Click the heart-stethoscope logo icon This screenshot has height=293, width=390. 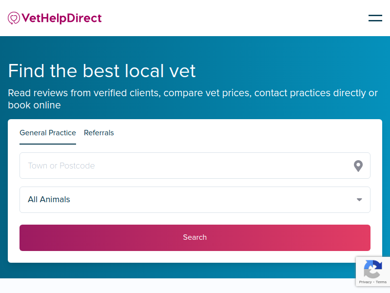click(14, 18)
